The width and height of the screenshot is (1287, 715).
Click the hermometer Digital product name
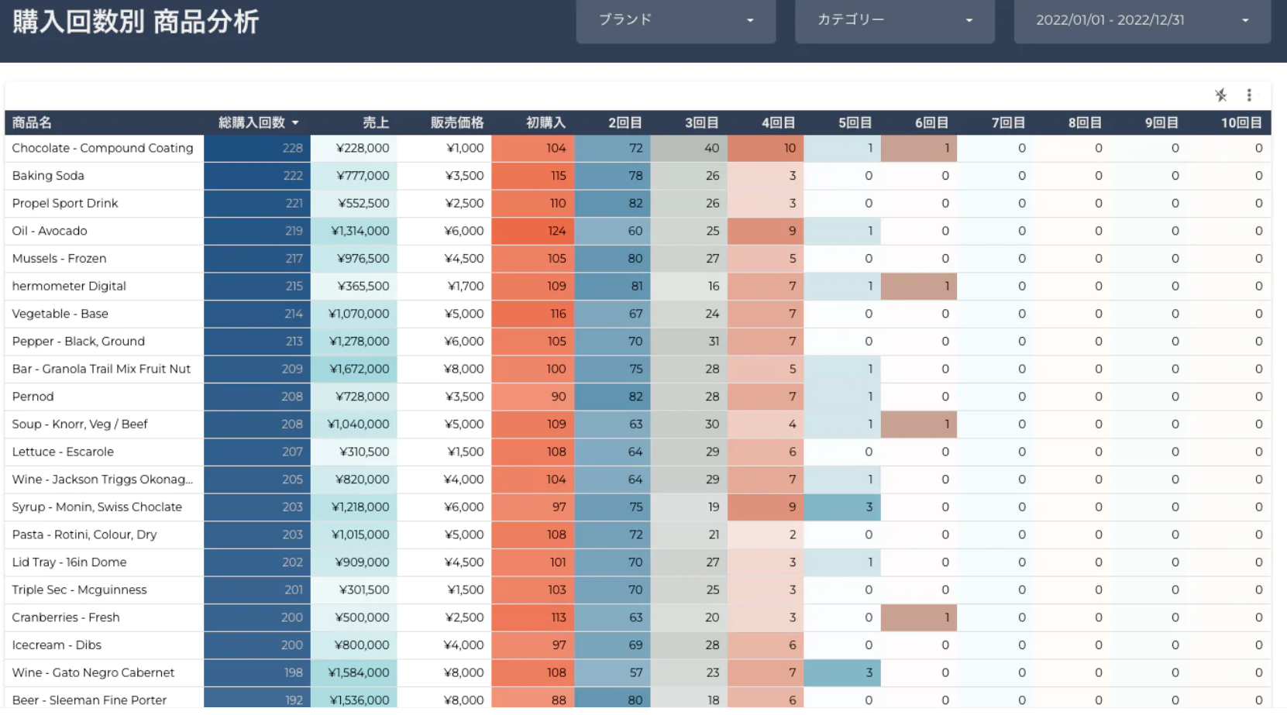69,286
